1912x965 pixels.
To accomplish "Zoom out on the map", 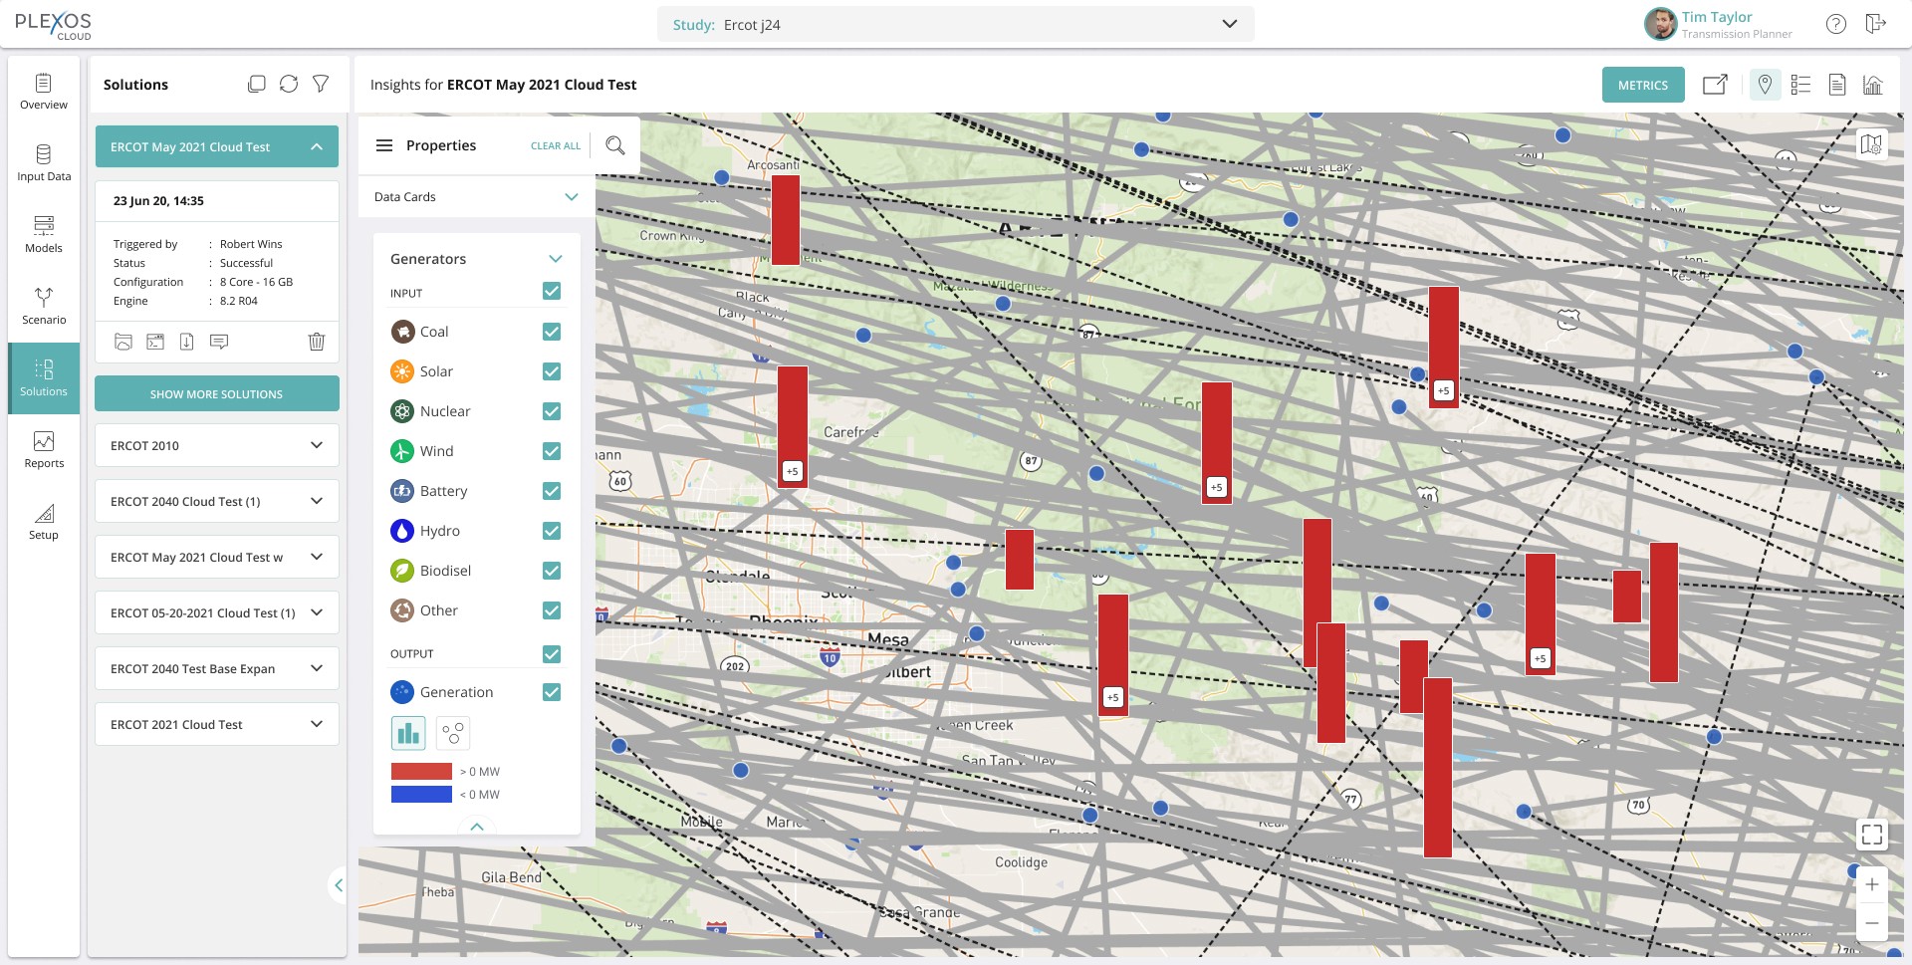I will click(x=1872, y=923).
